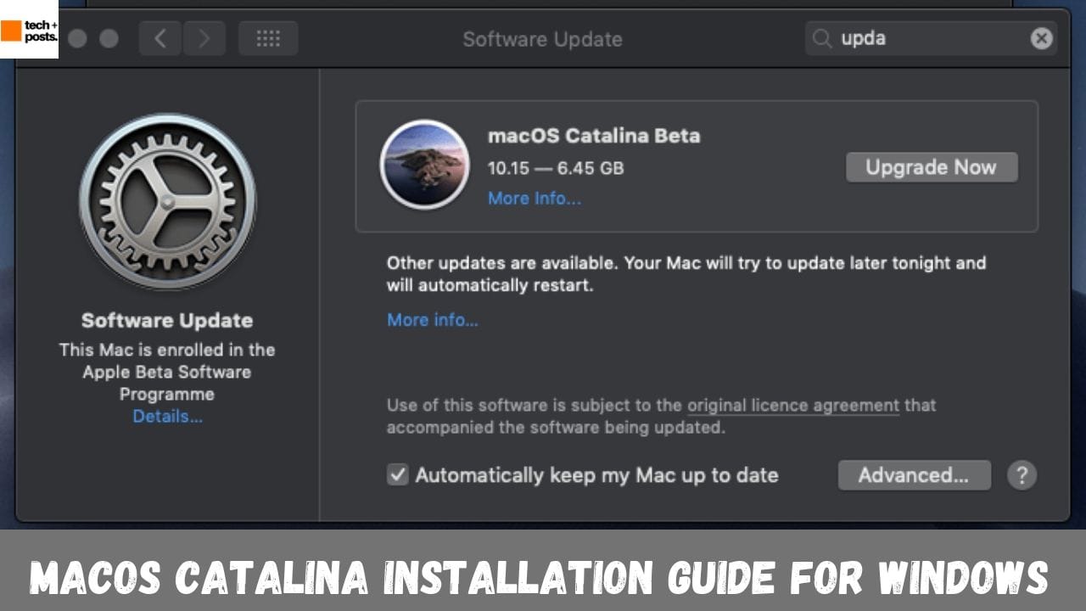Click the Upgrade Now button

[x=932, y=167]
